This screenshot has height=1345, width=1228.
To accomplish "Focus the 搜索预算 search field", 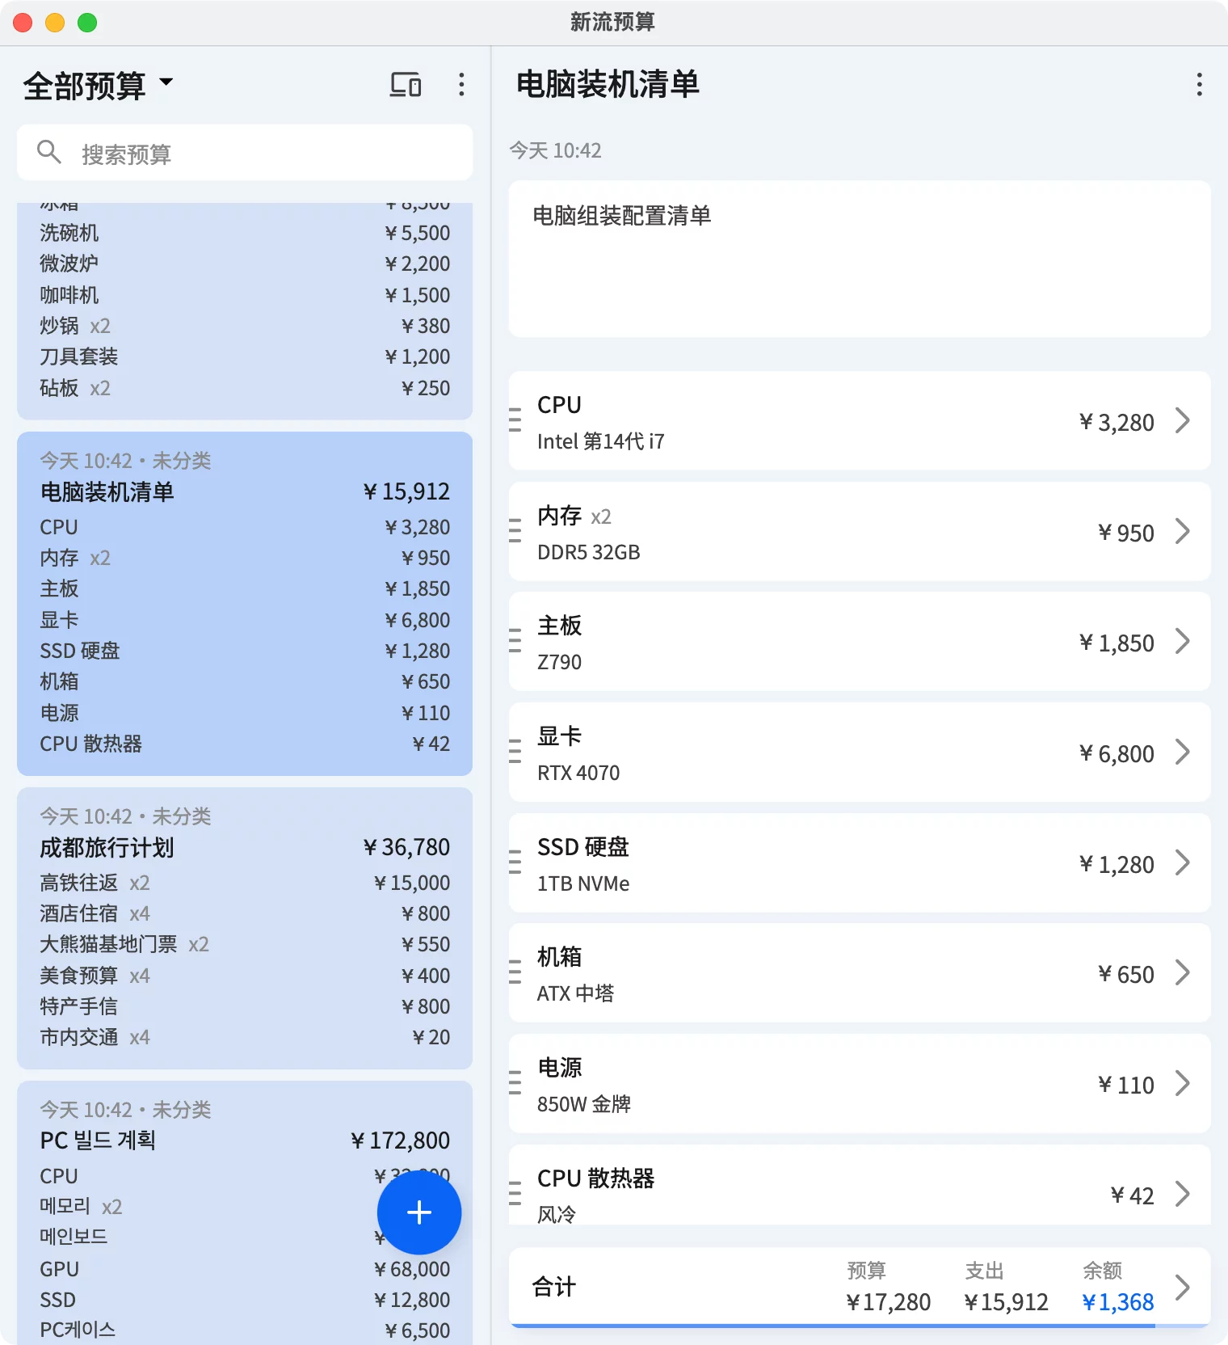I will click(245, 153).
